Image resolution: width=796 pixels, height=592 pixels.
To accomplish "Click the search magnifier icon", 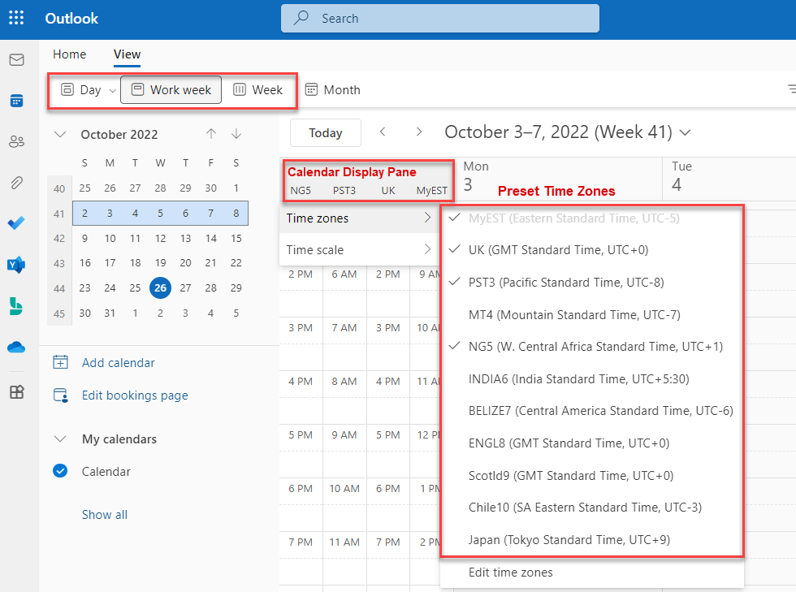I will [301, 18].
